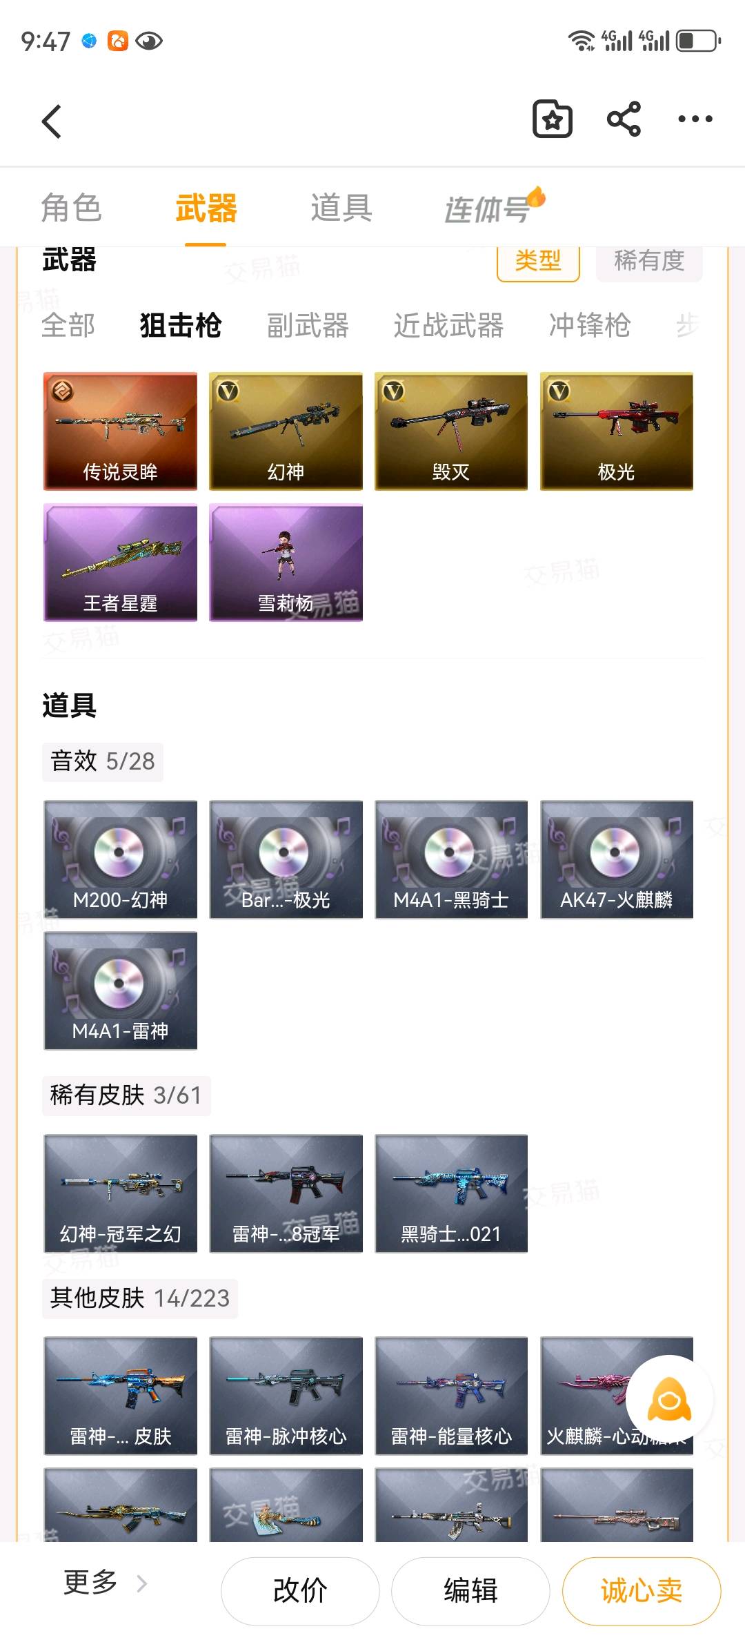Toggle sorting by 类型
Image resolution: width=745 pixels, height=1640 pixels.
pyautogui.click(x=538, y=262)
